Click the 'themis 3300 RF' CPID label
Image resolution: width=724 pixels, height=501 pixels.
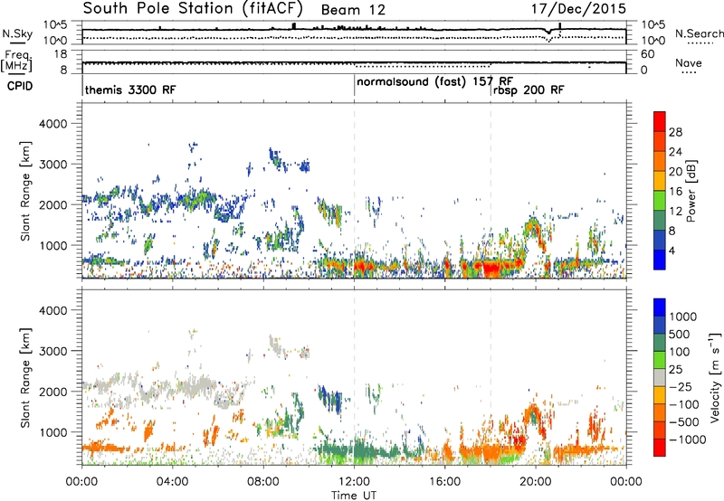tap(130, 90)
